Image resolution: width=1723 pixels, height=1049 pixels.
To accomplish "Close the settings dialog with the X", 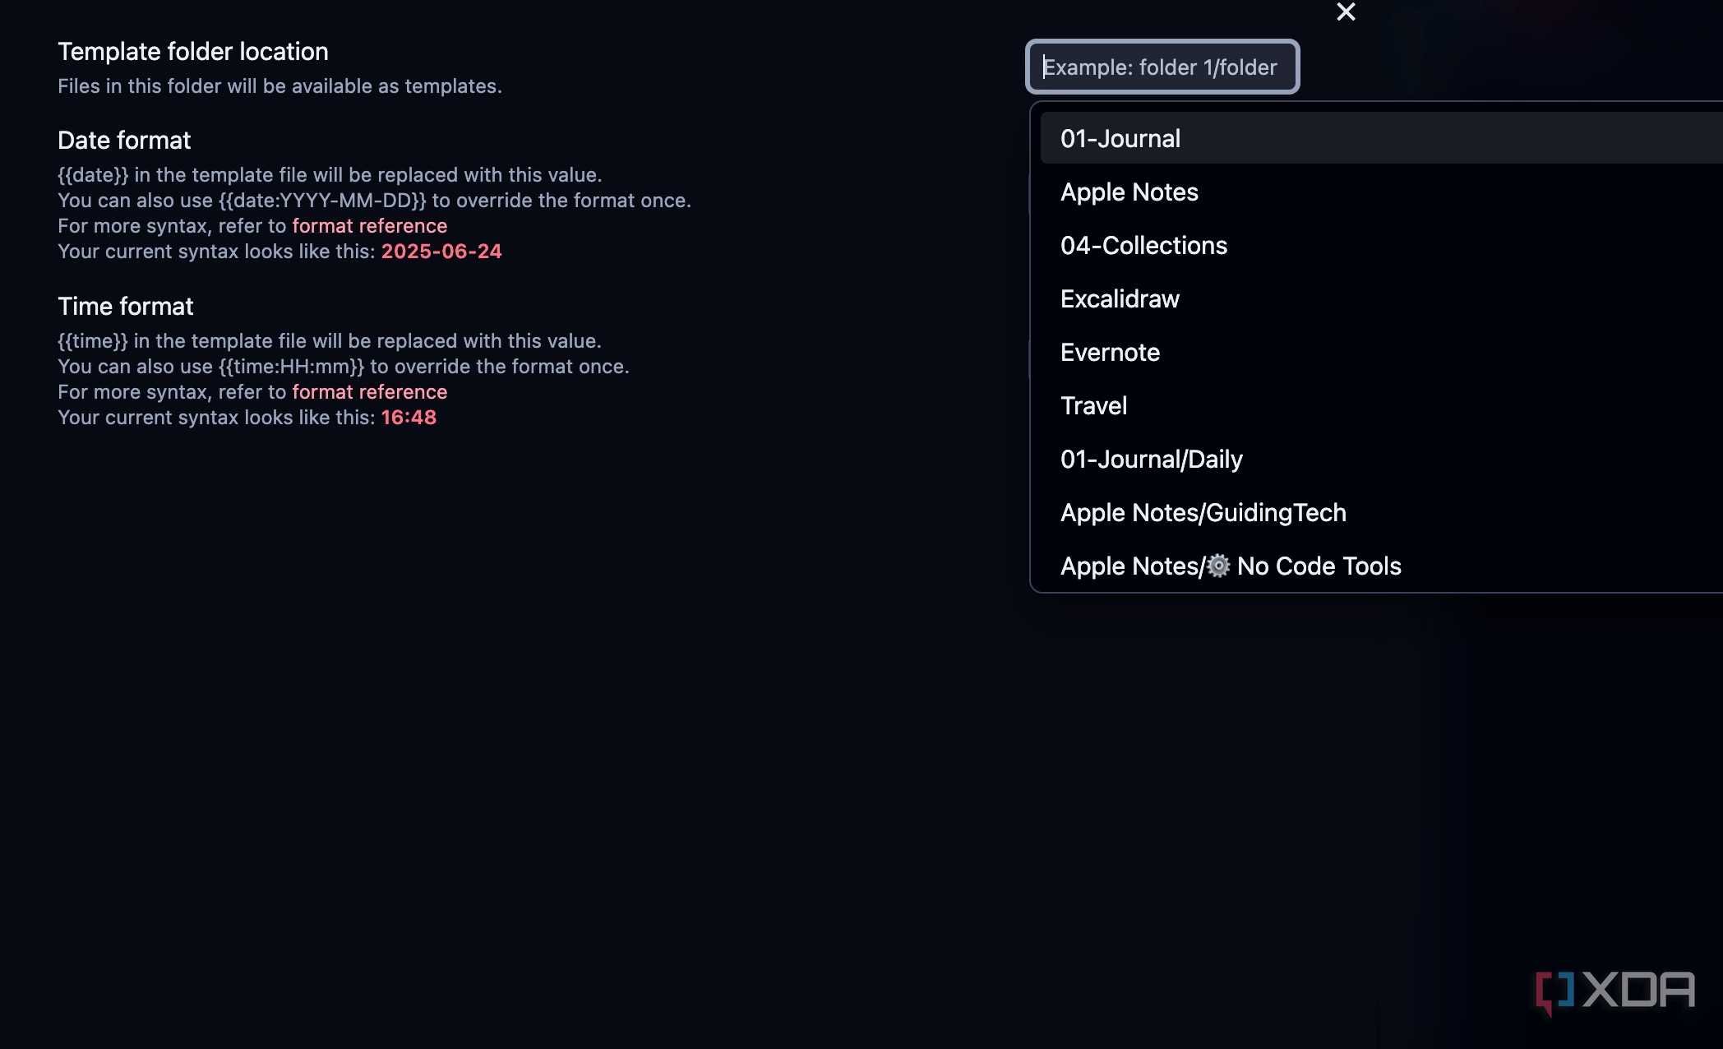I will 1346,12.
